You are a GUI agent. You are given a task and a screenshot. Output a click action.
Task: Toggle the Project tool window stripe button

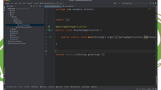(5, 8)
